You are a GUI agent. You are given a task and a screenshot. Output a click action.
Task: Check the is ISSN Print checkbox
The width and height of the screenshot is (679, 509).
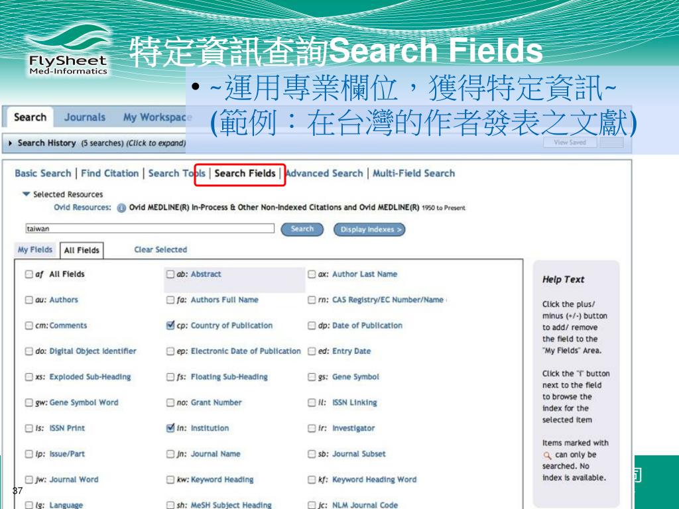pos(29,428)
